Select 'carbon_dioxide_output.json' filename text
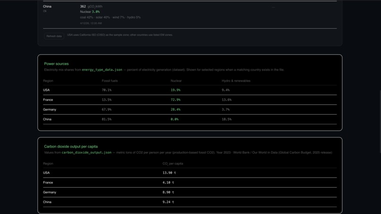381x214 pixels. [x=87, y=153]
